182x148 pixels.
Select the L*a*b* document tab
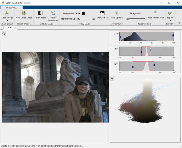[9, 27]
